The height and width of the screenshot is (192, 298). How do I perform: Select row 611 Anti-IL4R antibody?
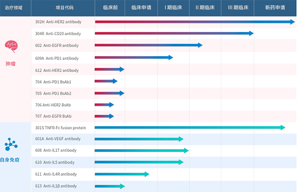[164, 174]
